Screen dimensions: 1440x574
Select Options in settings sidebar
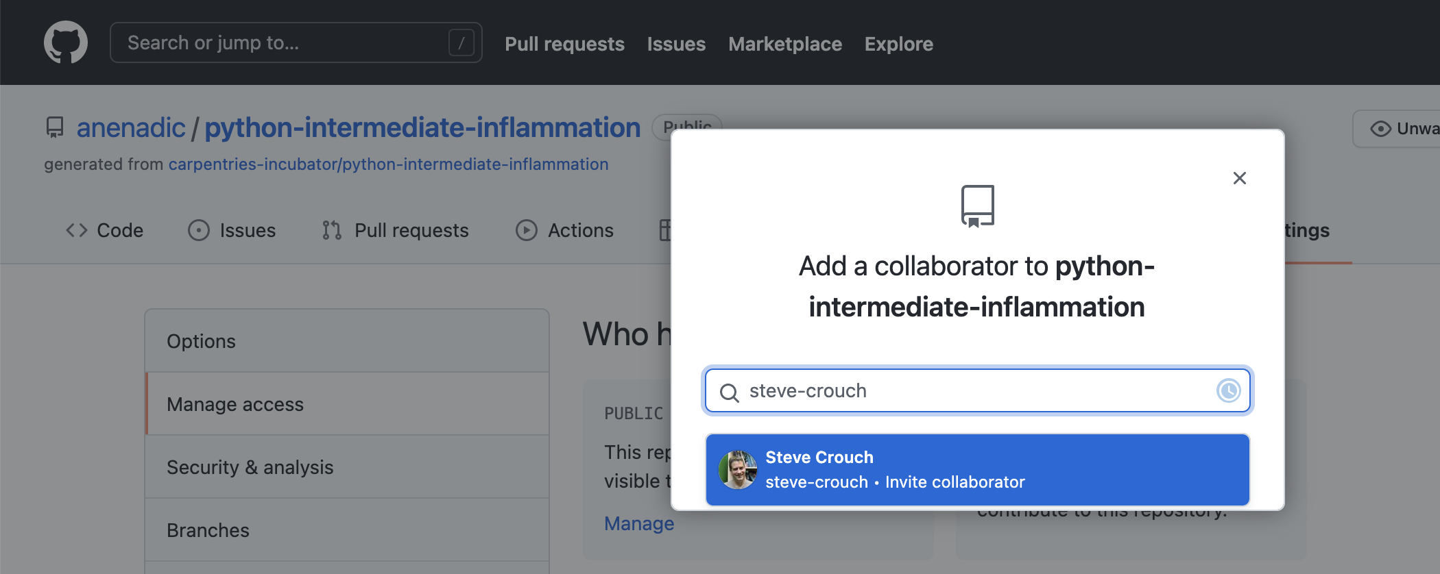pos(347,341)
